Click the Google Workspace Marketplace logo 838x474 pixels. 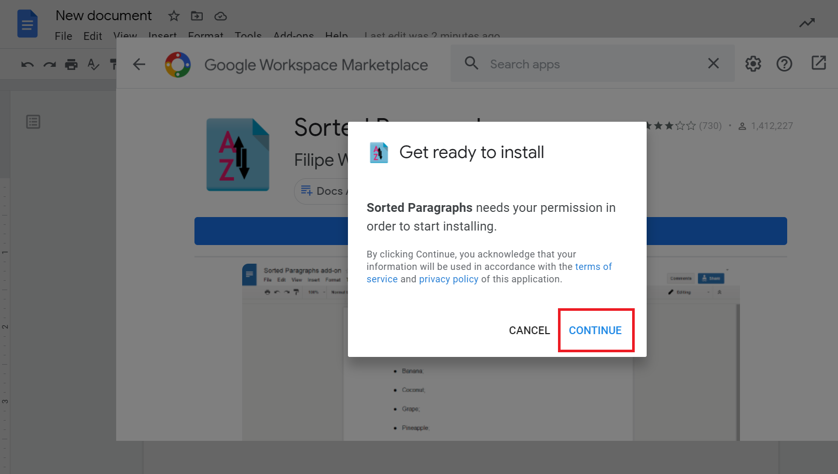click(178, 65)
